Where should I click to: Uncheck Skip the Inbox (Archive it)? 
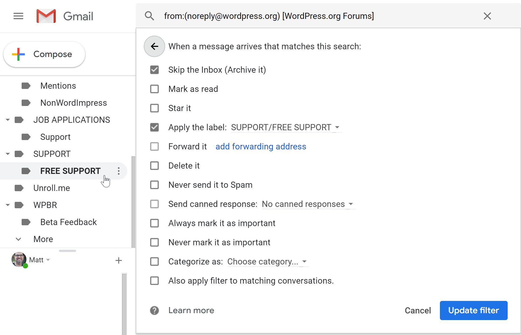point(154,70)
